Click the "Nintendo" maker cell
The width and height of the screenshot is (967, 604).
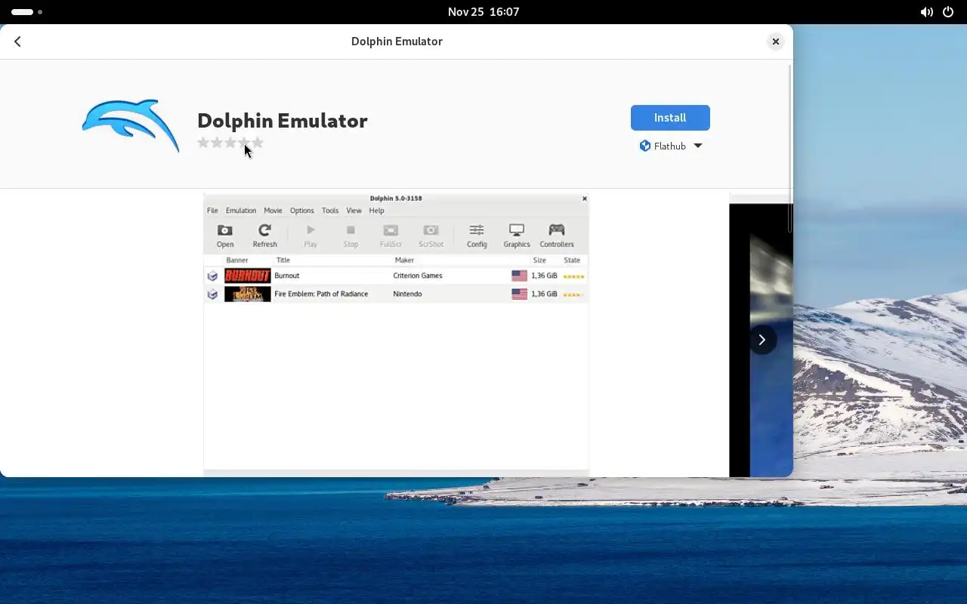[x=407, y=294]
